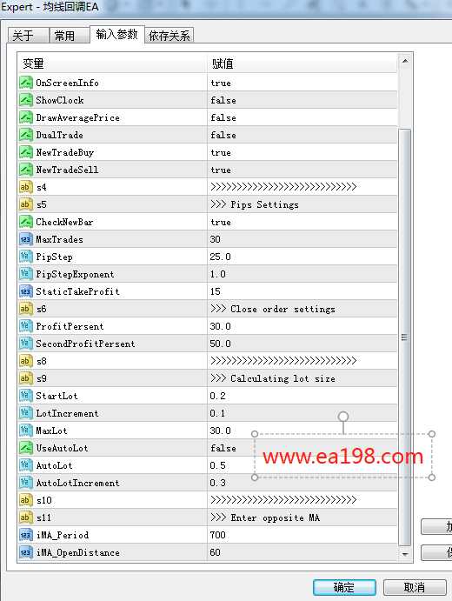Select the DualTrade false value cell

[302, 135]
